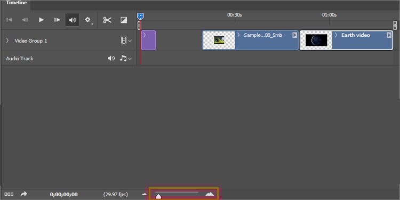Open Audio Track music note menu

tap(126, 59)
